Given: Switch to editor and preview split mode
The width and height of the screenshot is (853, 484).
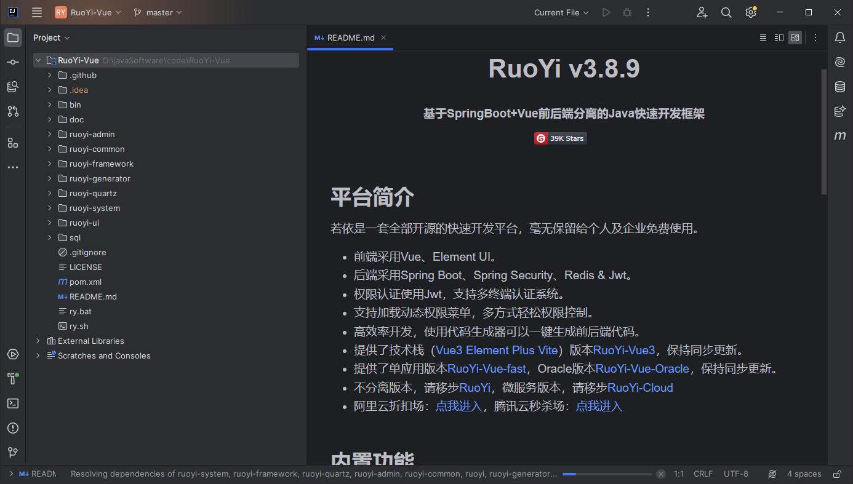Looking at the screenshot, I should 779,38.
